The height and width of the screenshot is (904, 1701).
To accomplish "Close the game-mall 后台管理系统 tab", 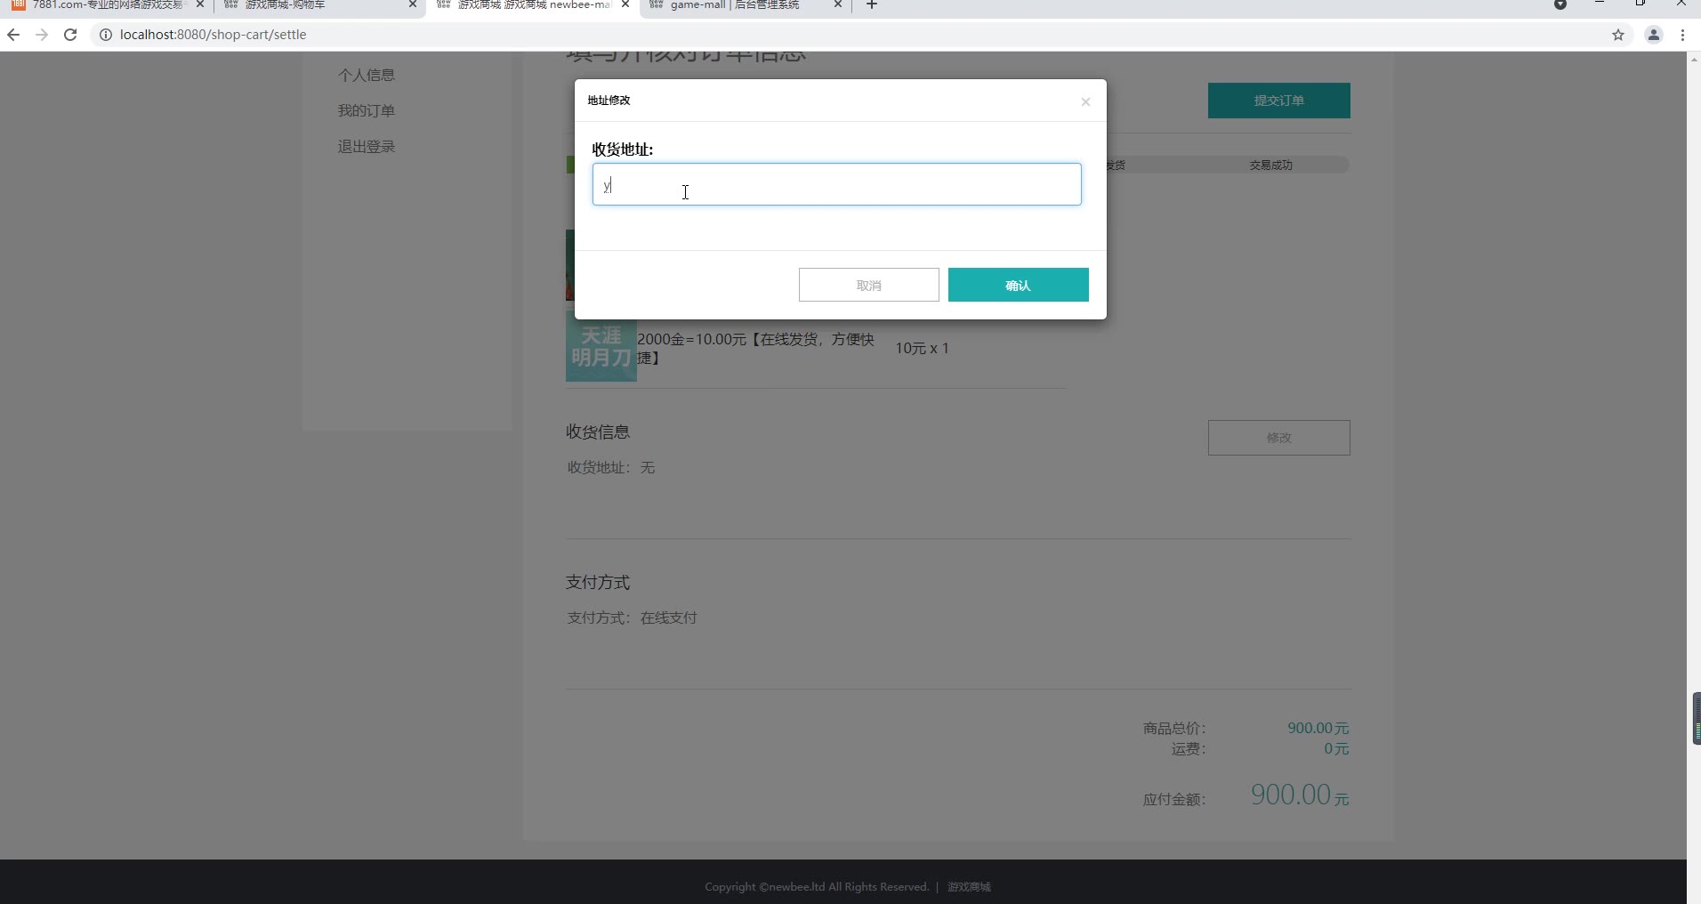I will pos(838,4).
